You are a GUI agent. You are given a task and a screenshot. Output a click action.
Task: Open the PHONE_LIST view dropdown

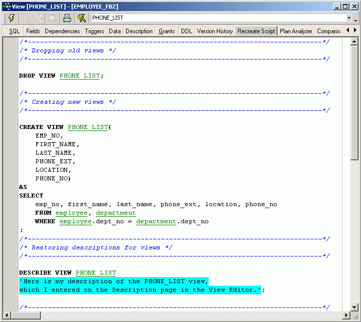pos(349,18)
